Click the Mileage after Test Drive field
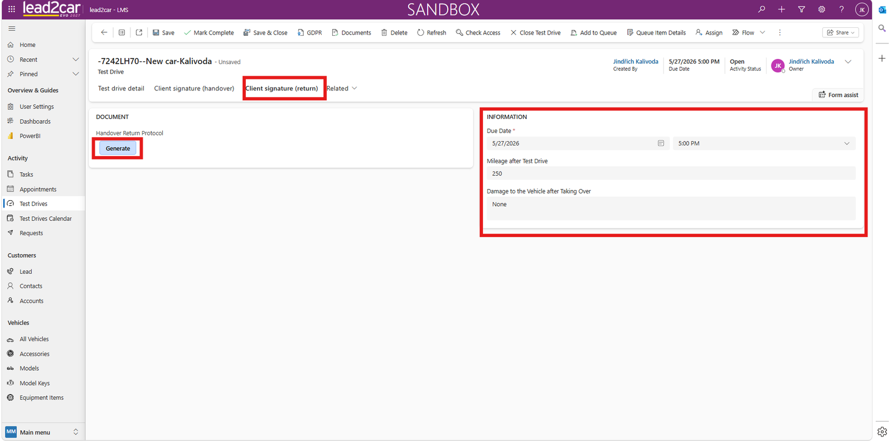892x441 pixels. point(671,173)
